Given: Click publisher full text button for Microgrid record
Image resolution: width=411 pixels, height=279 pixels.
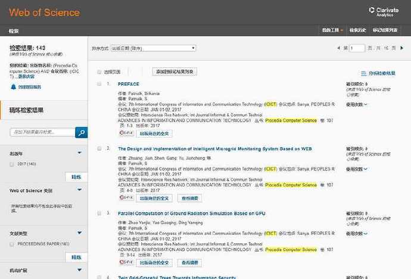Looking at the screenshot, I should coord(154,199).
